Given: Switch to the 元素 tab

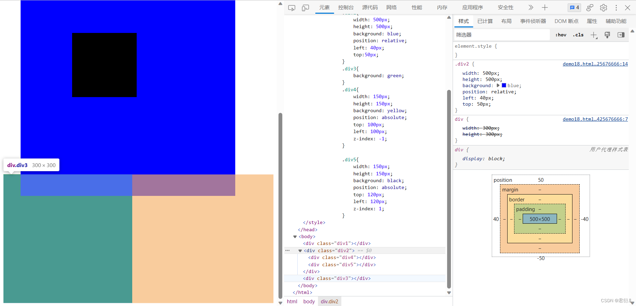Looking at the screenshot, I should pyautogui.click(x=325, y=8).
